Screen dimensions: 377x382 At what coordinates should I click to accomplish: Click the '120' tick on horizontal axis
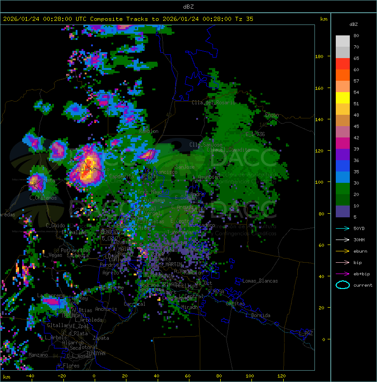281,376
